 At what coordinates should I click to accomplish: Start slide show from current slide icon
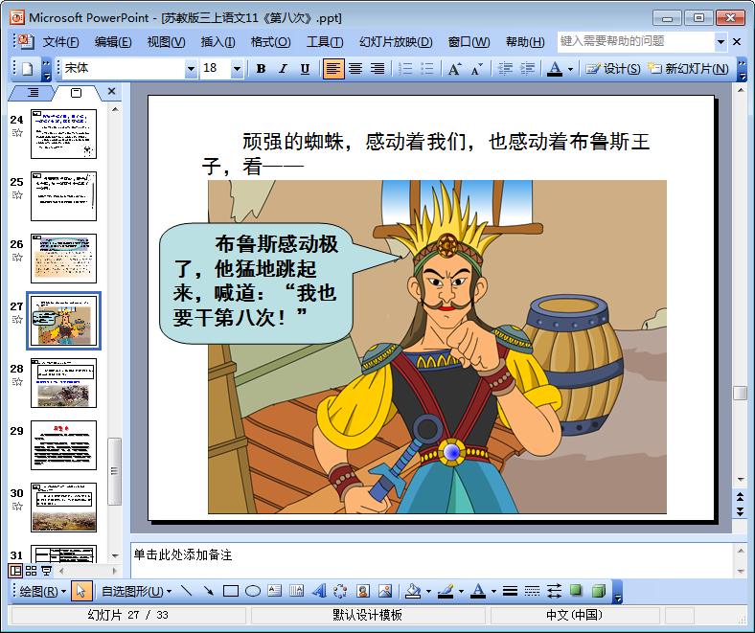pyautogui.click(x=47, y=571)
